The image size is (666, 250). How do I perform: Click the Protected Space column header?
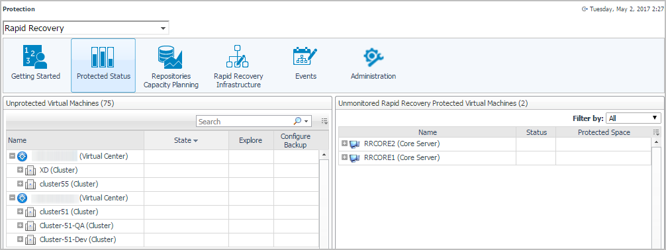coord(604,132)
